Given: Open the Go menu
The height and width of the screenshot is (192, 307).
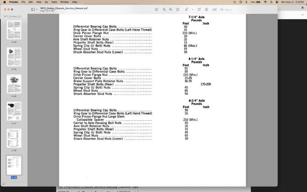Looking at the screenshot, I should [x=46, y=2].
